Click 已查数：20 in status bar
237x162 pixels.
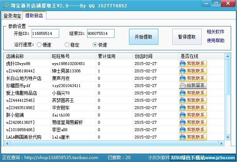pyautogui.click(x=119, y=158)
